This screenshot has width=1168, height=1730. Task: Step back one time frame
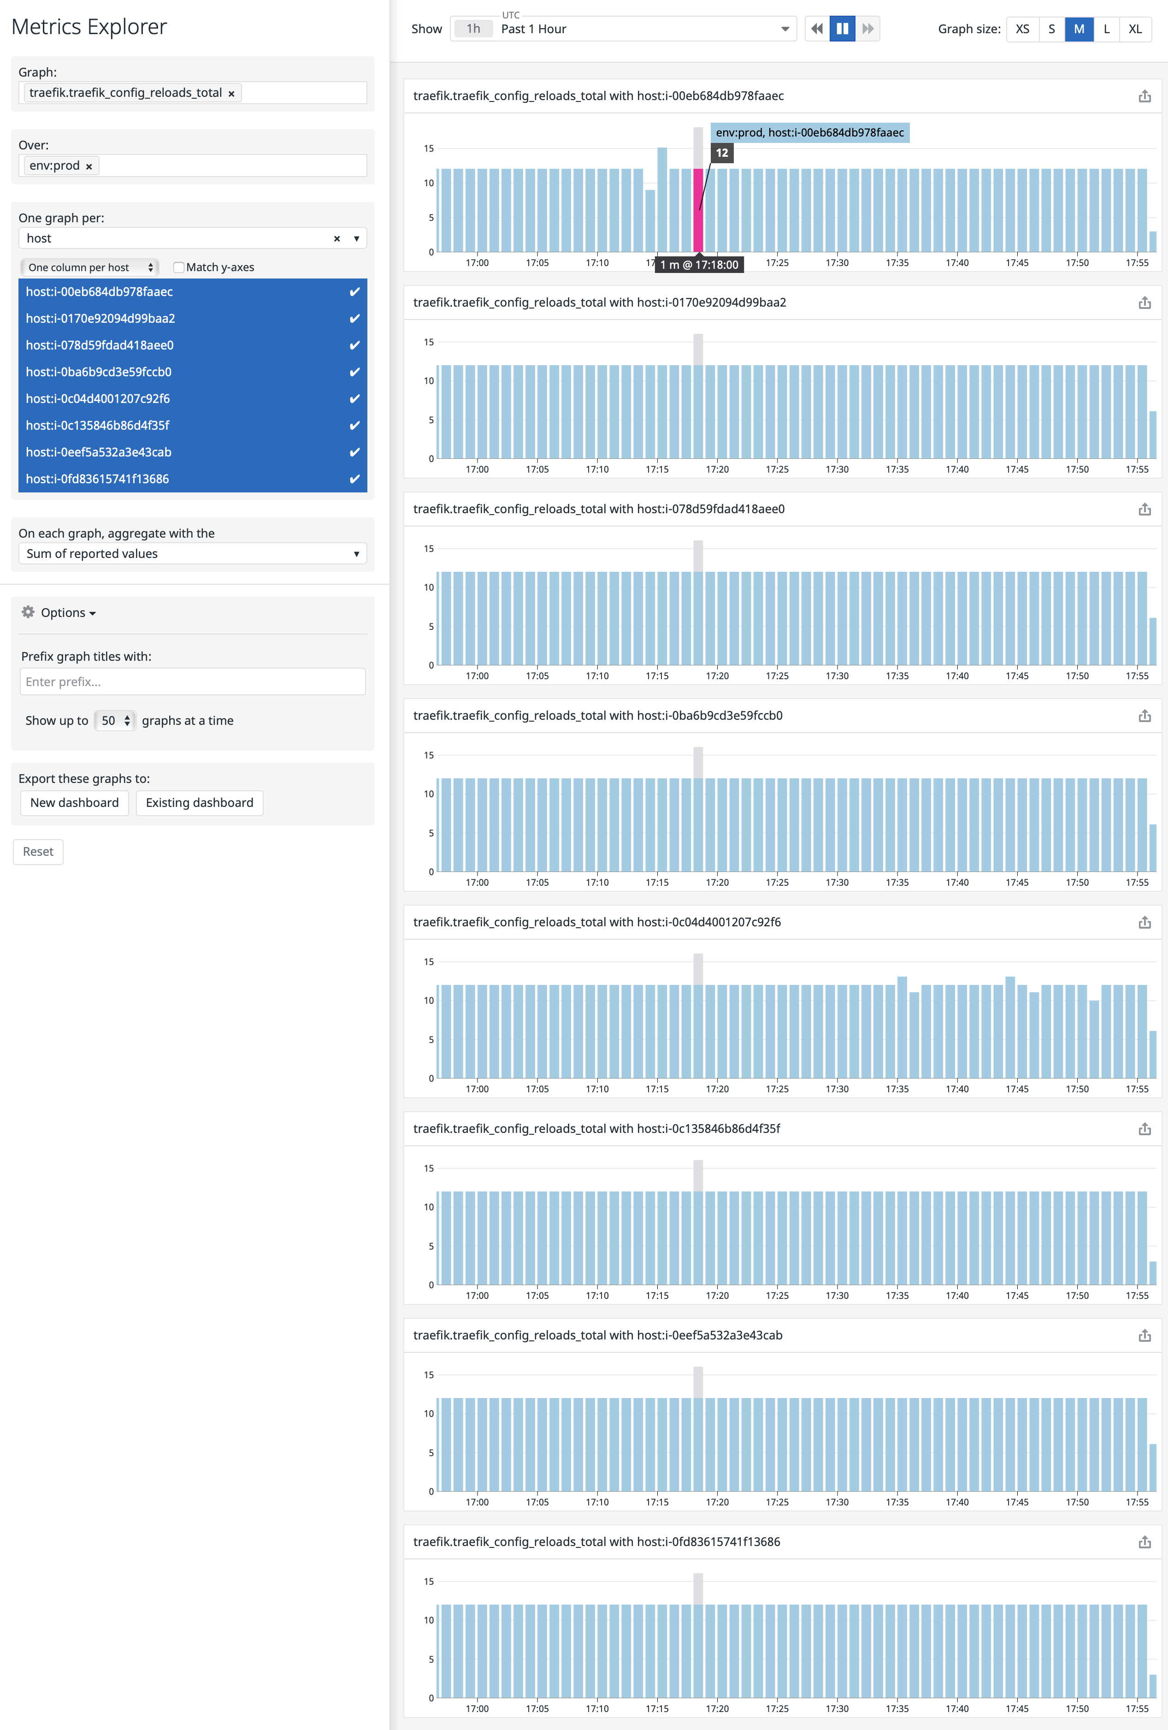click(x=817, y=29)
